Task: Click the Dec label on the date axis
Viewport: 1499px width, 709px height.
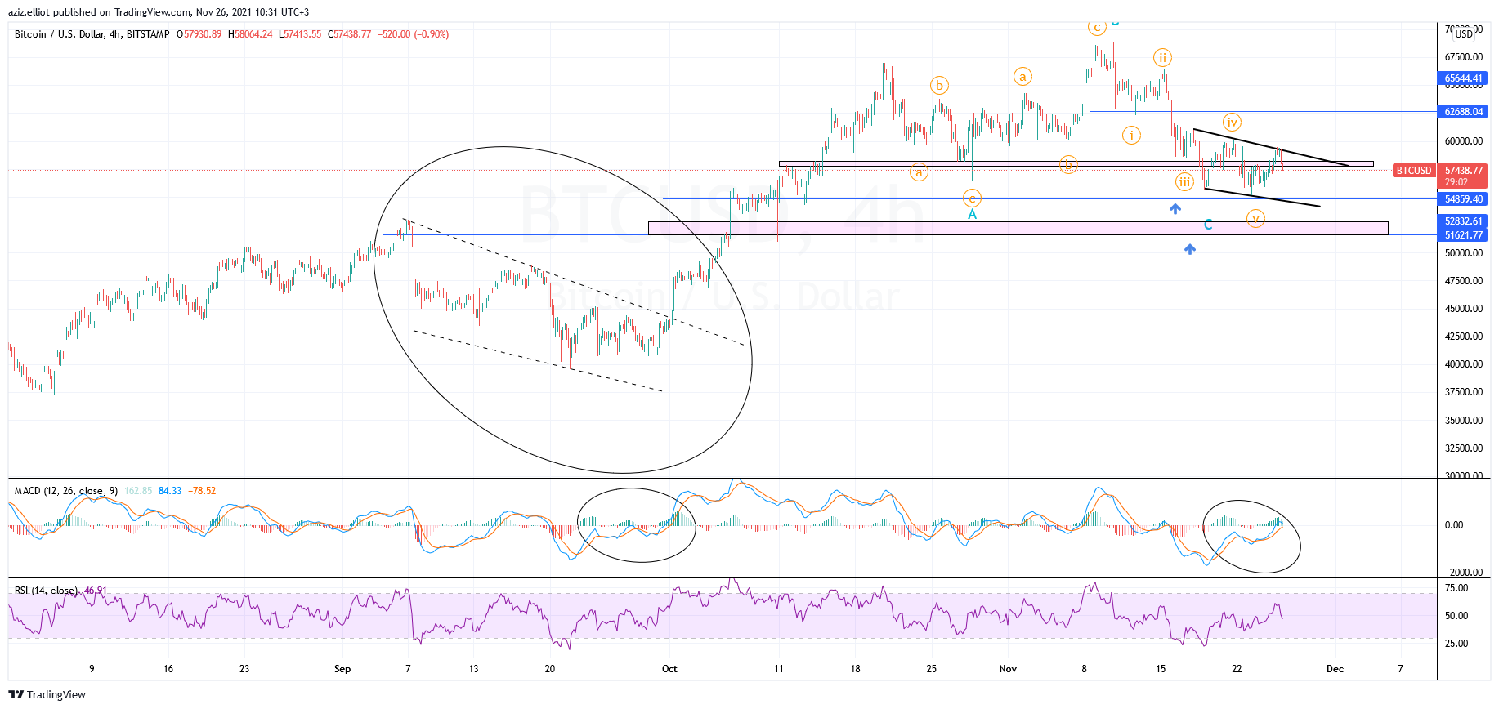Action: [1335, 669]
